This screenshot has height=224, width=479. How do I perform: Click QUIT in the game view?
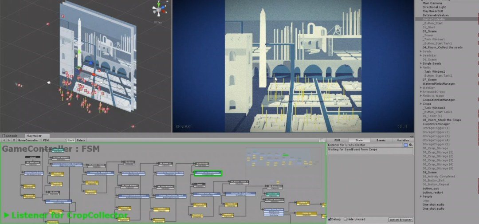pyautogui.click(x=402, y=126)
